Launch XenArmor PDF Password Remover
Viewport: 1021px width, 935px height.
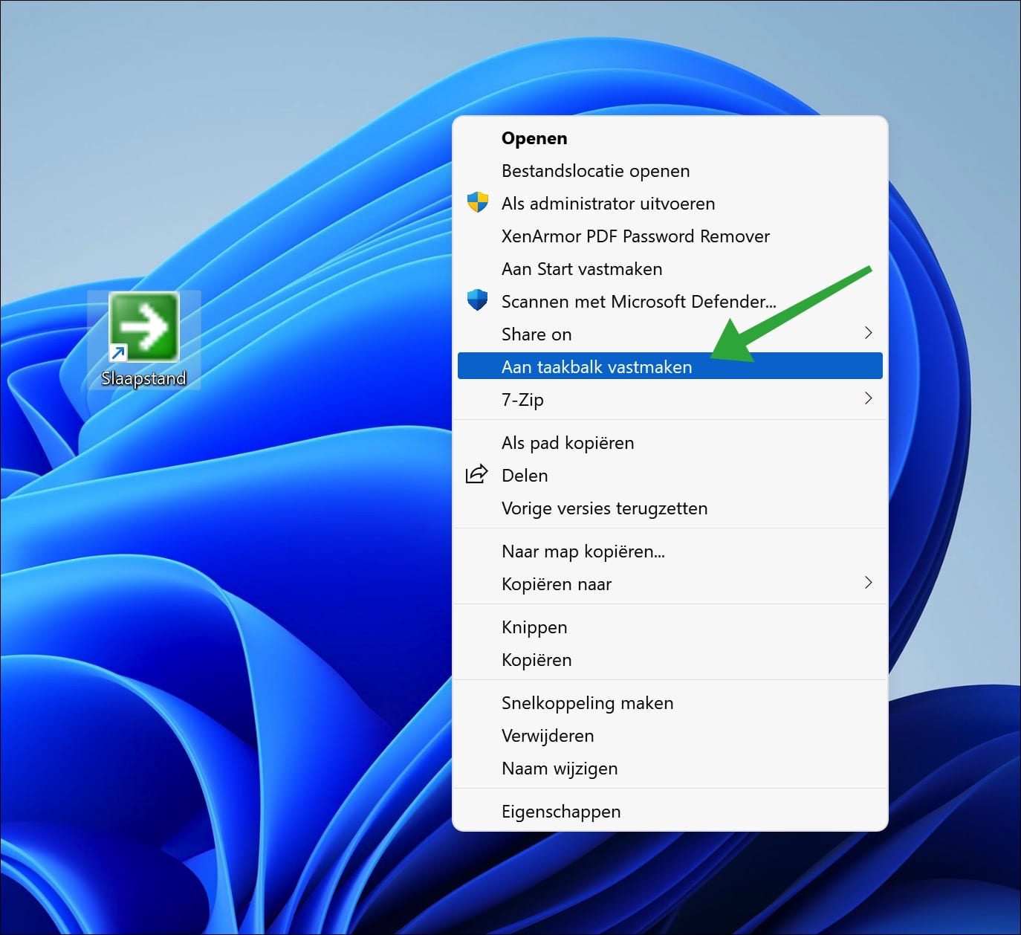[x=635, y=236]
